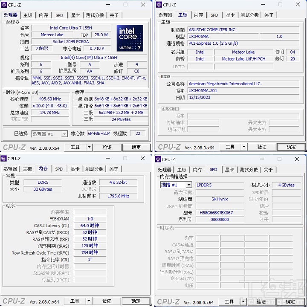The width and height of the screenshot is (307, 307).
Task: Click the Intel Core Ultra 7 logo
Action: click(130, 38)
